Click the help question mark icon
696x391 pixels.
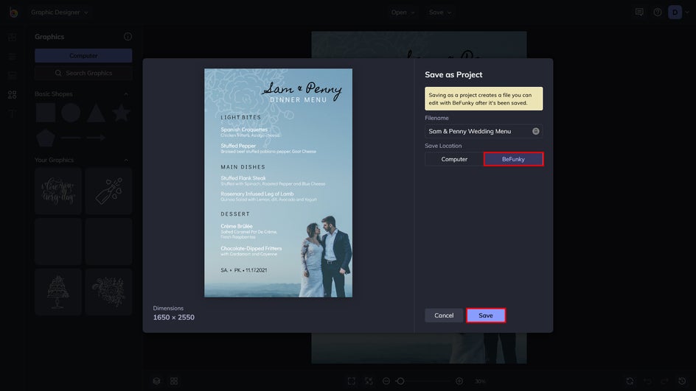coord(658,13)
